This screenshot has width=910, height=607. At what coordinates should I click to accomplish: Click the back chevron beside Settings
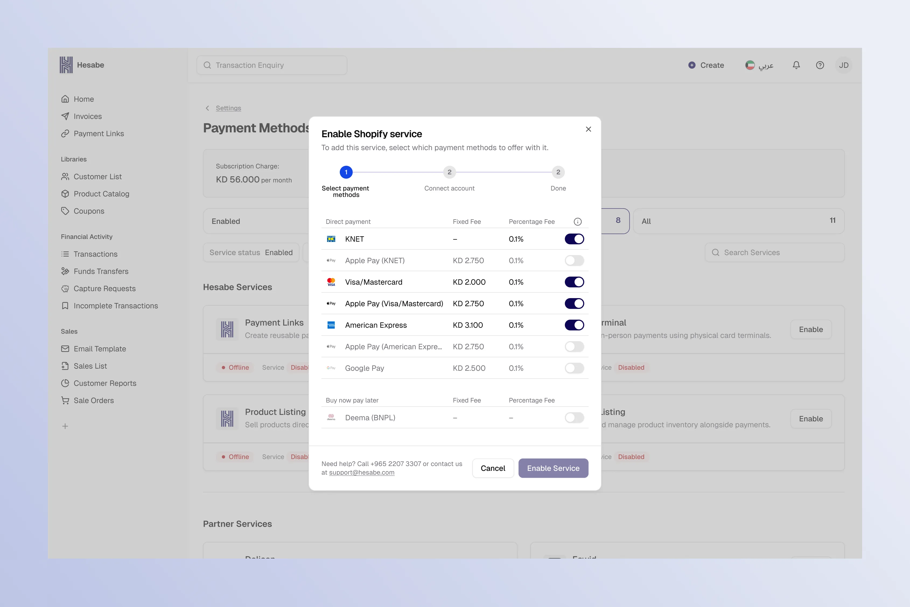pos(207,108)
